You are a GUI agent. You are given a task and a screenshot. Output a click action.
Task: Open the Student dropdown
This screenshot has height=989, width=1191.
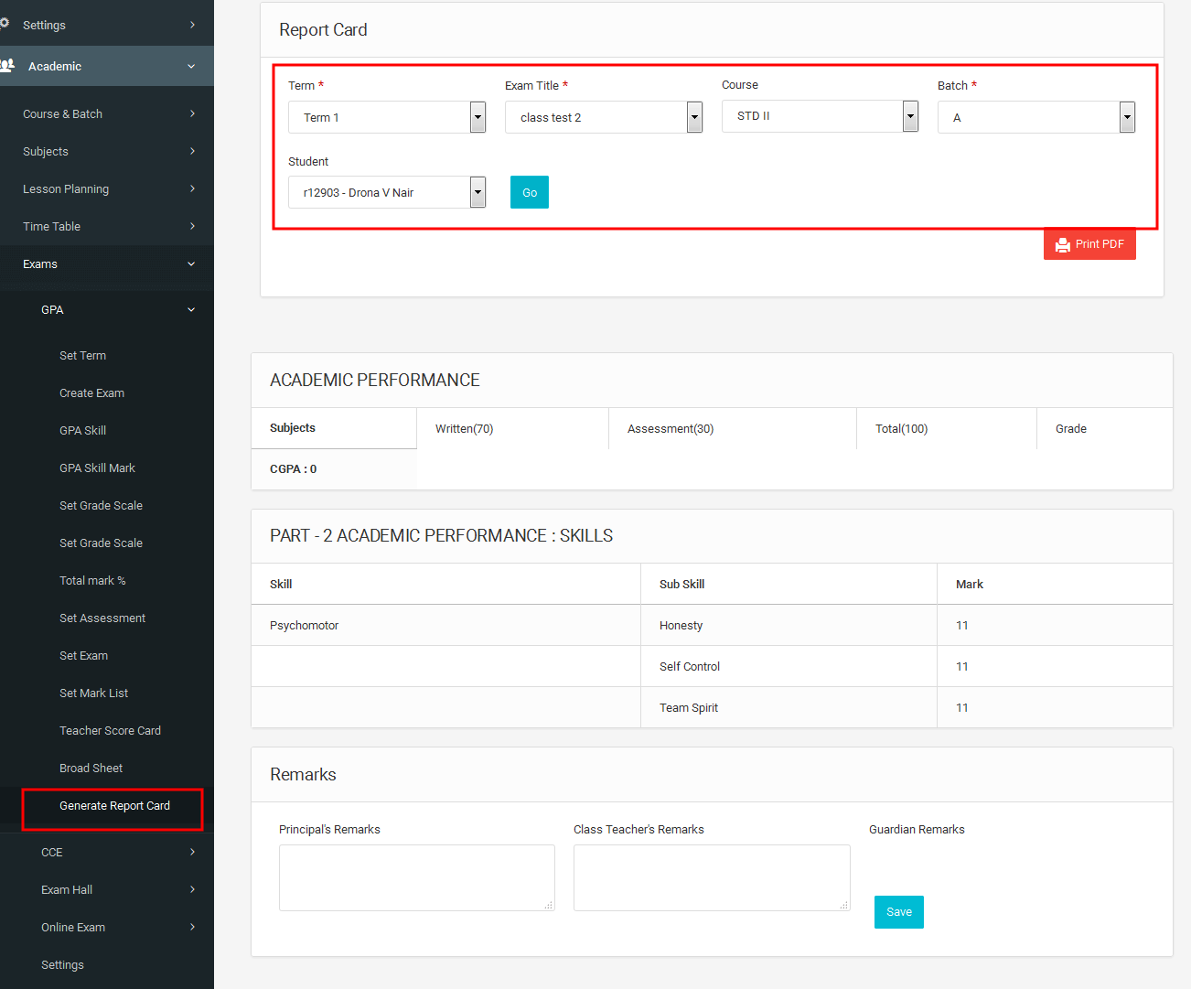pos(387,192)
